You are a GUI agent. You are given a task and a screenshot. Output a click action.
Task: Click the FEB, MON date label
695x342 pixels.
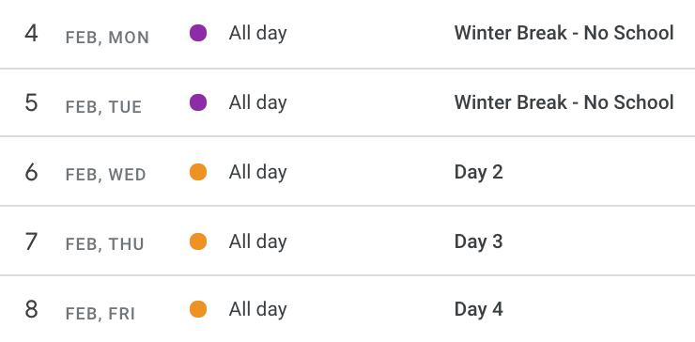[x=107, y=38]
